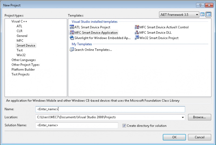The height and width of the screenshot is (145, 216).
Task: Select Other Languages node
Action: coord(23,60)
